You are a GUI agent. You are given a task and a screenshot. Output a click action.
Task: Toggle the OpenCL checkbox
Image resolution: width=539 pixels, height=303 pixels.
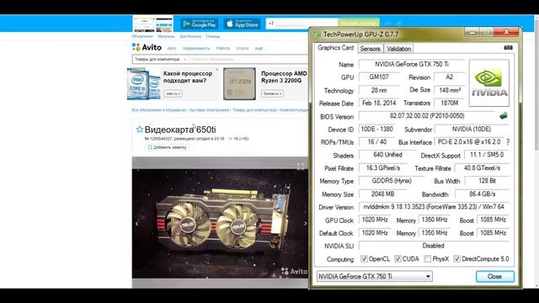coord(364,258)
